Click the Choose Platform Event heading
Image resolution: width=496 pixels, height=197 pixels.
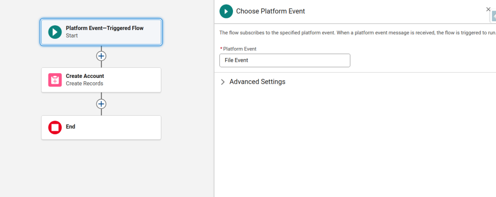(x=270, y=12)
